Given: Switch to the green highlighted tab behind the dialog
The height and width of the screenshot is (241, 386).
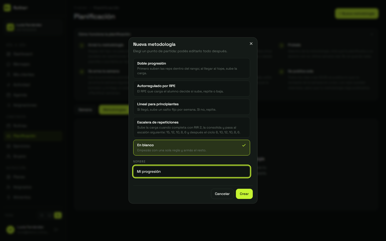Looking at the screenshot, I should 114,110.
